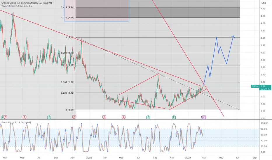This screenshot has width=272, height=160.
Task: Select the Cronos Group Inc. Common Share legend title
Action: 27,3
